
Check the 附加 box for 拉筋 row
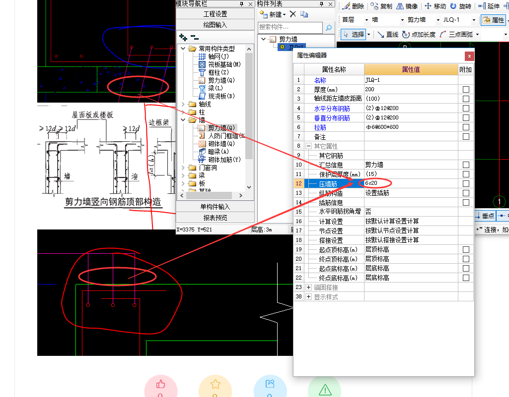[466, 127]
